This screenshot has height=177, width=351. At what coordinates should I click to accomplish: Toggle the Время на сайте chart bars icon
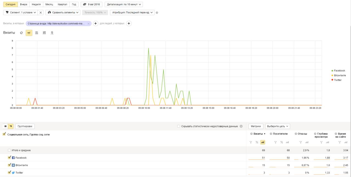[x=346, y=142]
